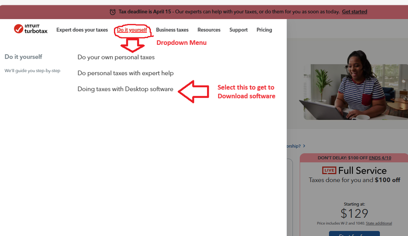The width and height of the screenshot is (408, 236).
Task: Click Taxes done for you and $100 off
Action: coord(354,180)
